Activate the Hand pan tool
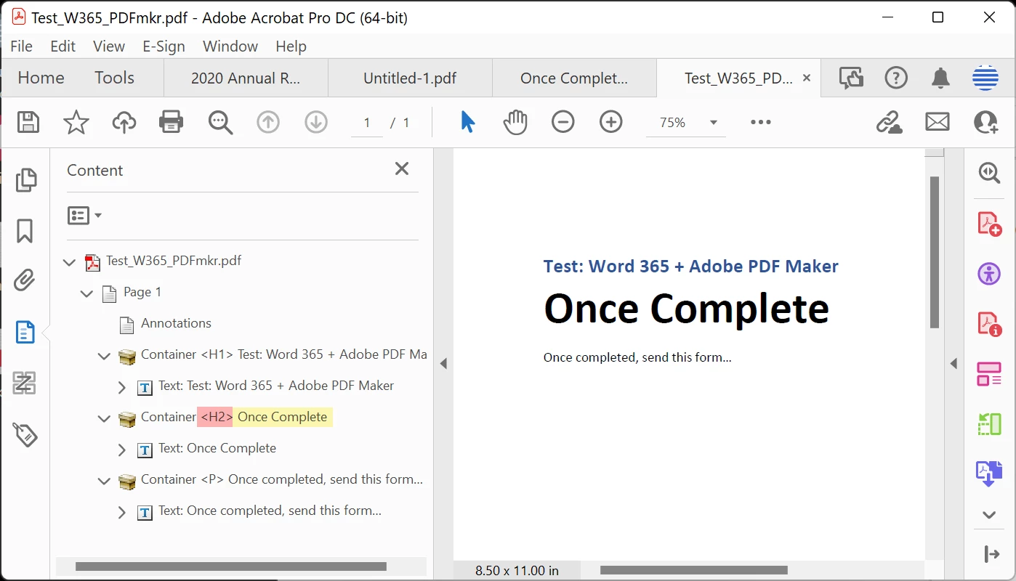This screenshot has width=1016, height=581. [x=515, y=122]
